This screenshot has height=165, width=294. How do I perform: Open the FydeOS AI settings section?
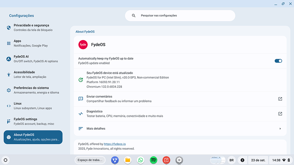click(x=33, y=59)
